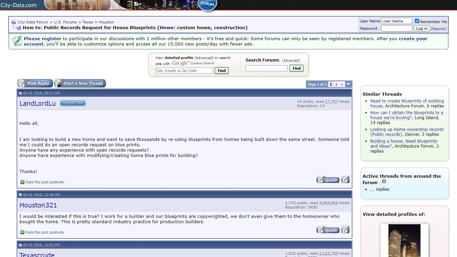The image size is (457, 257).
Task: Rate Houston321's post positively
Action: (x=45, y=232)
